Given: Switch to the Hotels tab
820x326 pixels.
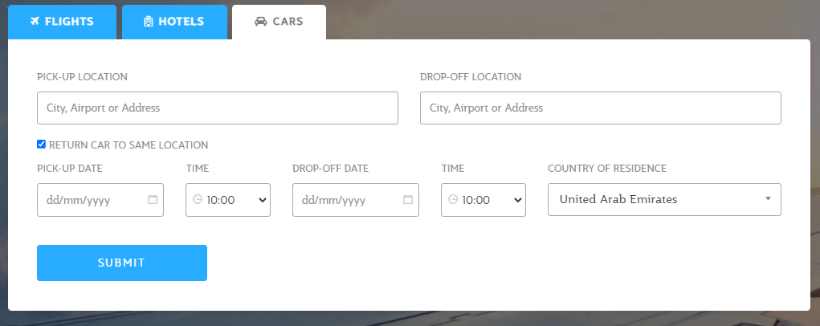Looking at the screenshot, I should tap(174, 22).
